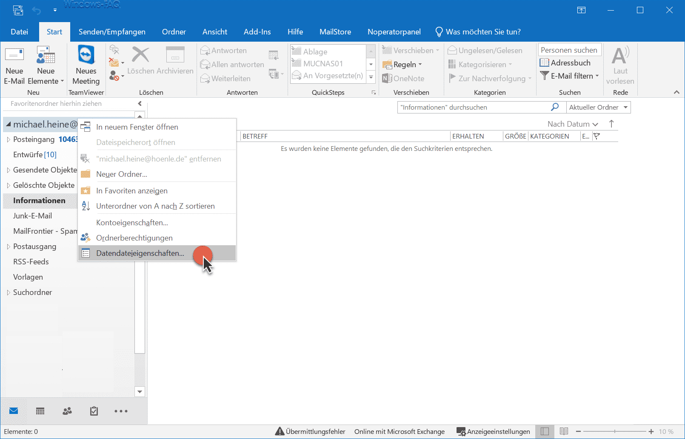The image size is (685, 439).
Task: Select the Regeln rules button
Action: [x=402, y=65]
